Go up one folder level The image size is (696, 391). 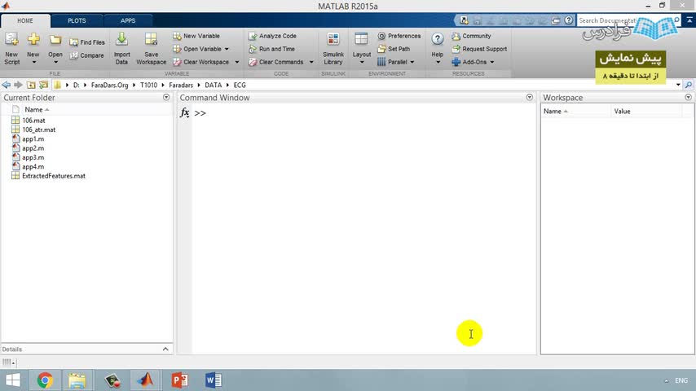pyautogui.click(x=31, y=85)
